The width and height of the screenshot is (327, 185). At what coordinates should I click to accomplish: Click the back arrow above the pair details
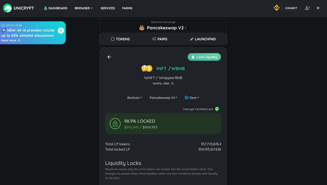click(109, 57)
